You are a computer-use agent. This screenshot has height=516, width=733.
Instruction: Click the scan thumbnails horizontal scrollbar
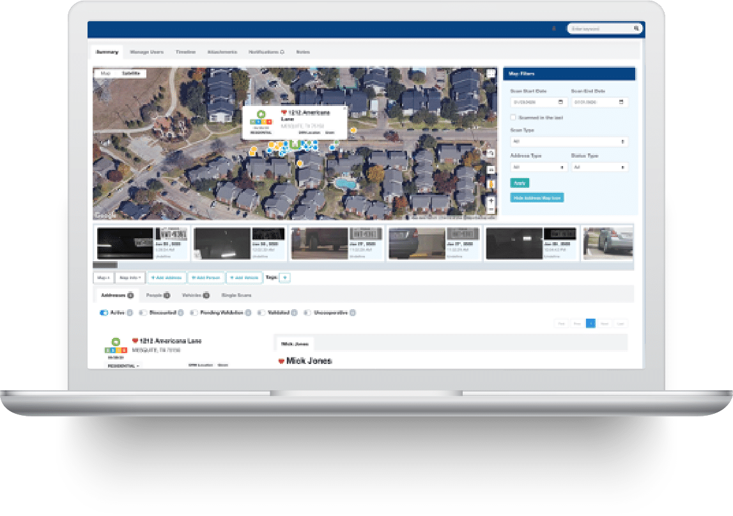[x=105, y=264]
